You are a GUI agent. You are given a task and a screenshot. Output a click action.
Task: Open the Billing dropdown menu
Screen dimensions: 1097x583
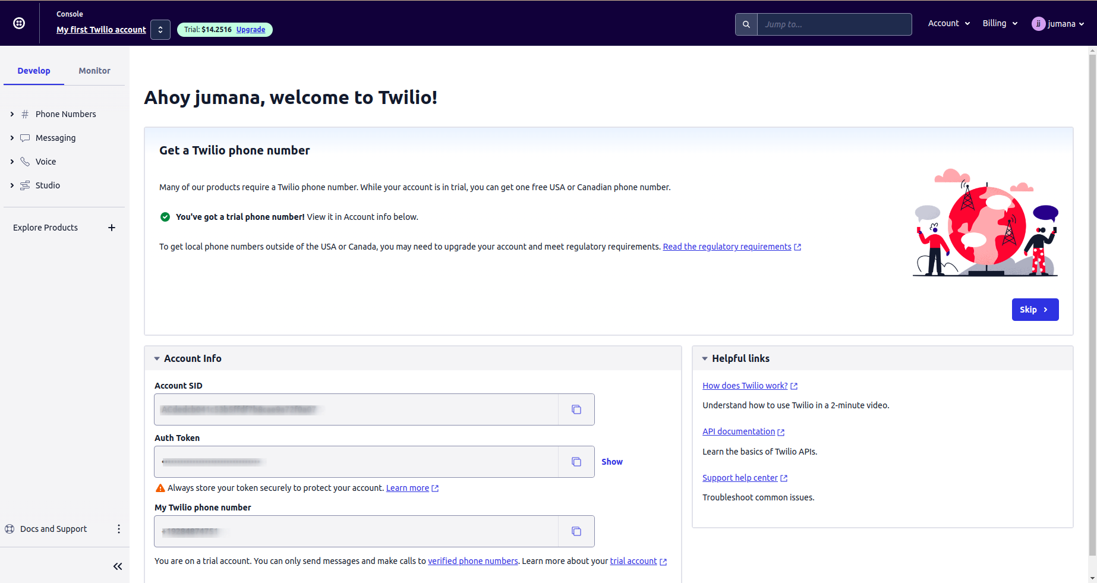1000,23
